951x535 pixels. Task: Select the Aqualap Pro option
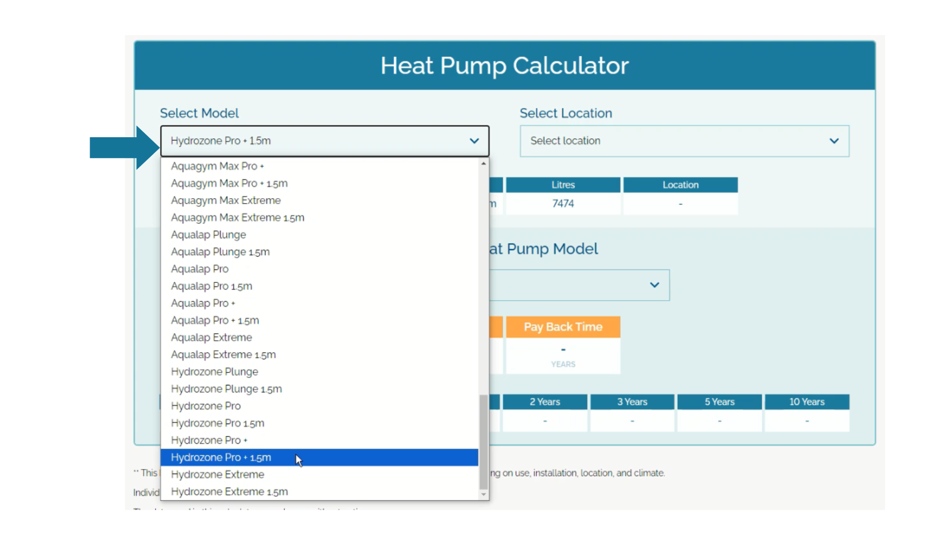(x=200, y=268)
